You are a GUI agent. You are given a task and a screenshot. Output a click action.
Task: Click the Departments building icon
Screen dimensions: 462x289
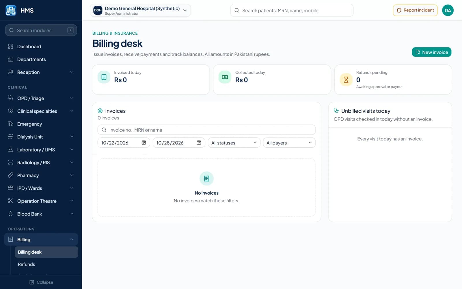pos(11,59)
